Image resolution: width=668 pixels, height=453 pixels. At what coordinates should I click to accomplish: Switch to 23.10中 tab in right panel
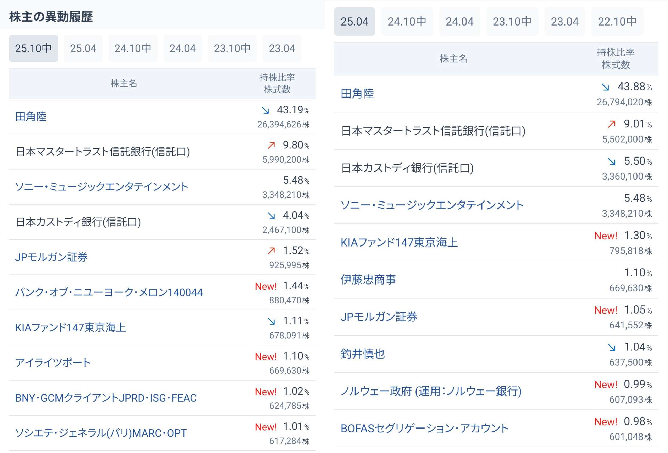(x=512, y=22)
